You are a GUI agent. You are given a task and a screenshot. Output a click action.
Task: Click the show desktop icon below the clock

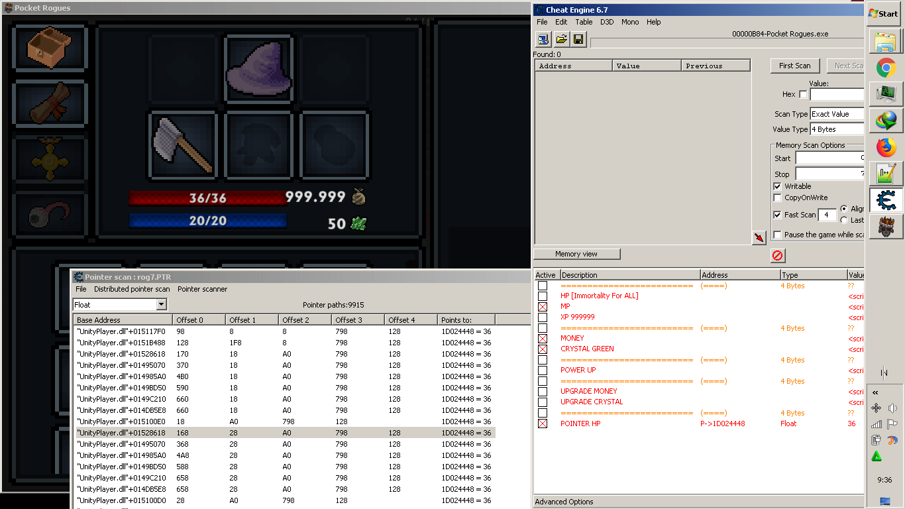[x=885, y=501]
